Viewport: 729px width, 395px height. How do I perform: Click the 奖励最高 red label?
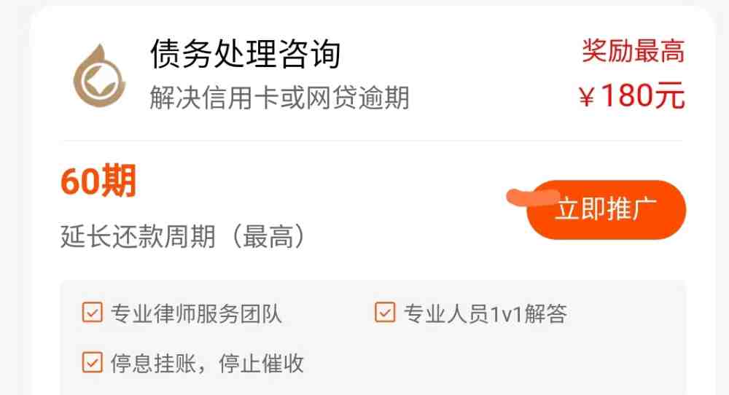point(634,51)
